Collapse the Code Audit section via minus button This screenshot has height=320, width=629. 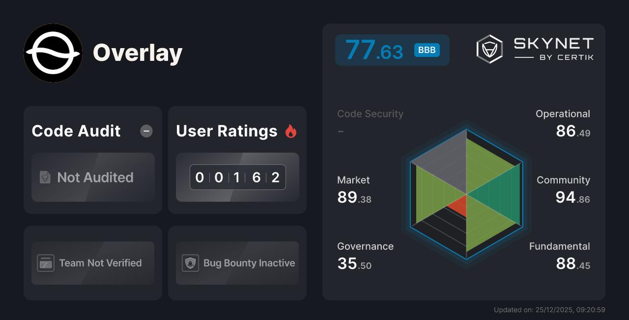pos(146,131)
